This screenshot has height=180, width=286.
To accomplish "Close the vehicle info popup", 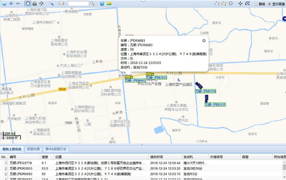I will click(204, 40).
